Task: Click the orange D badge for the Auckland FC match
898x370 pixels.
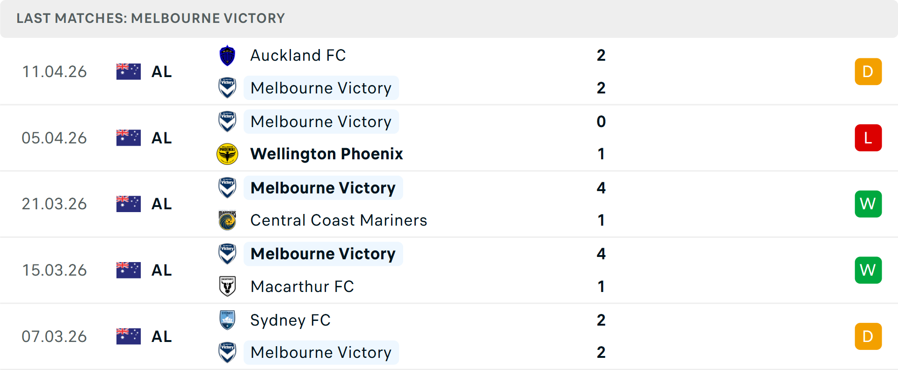Action: [x=868, y=71]
